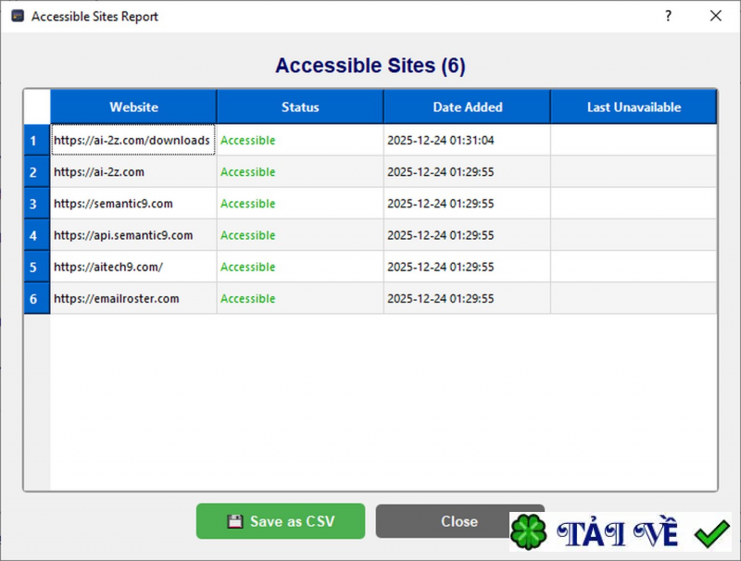
Task: Click the green Accessible status in row 1
Action: tap(248, 139)
